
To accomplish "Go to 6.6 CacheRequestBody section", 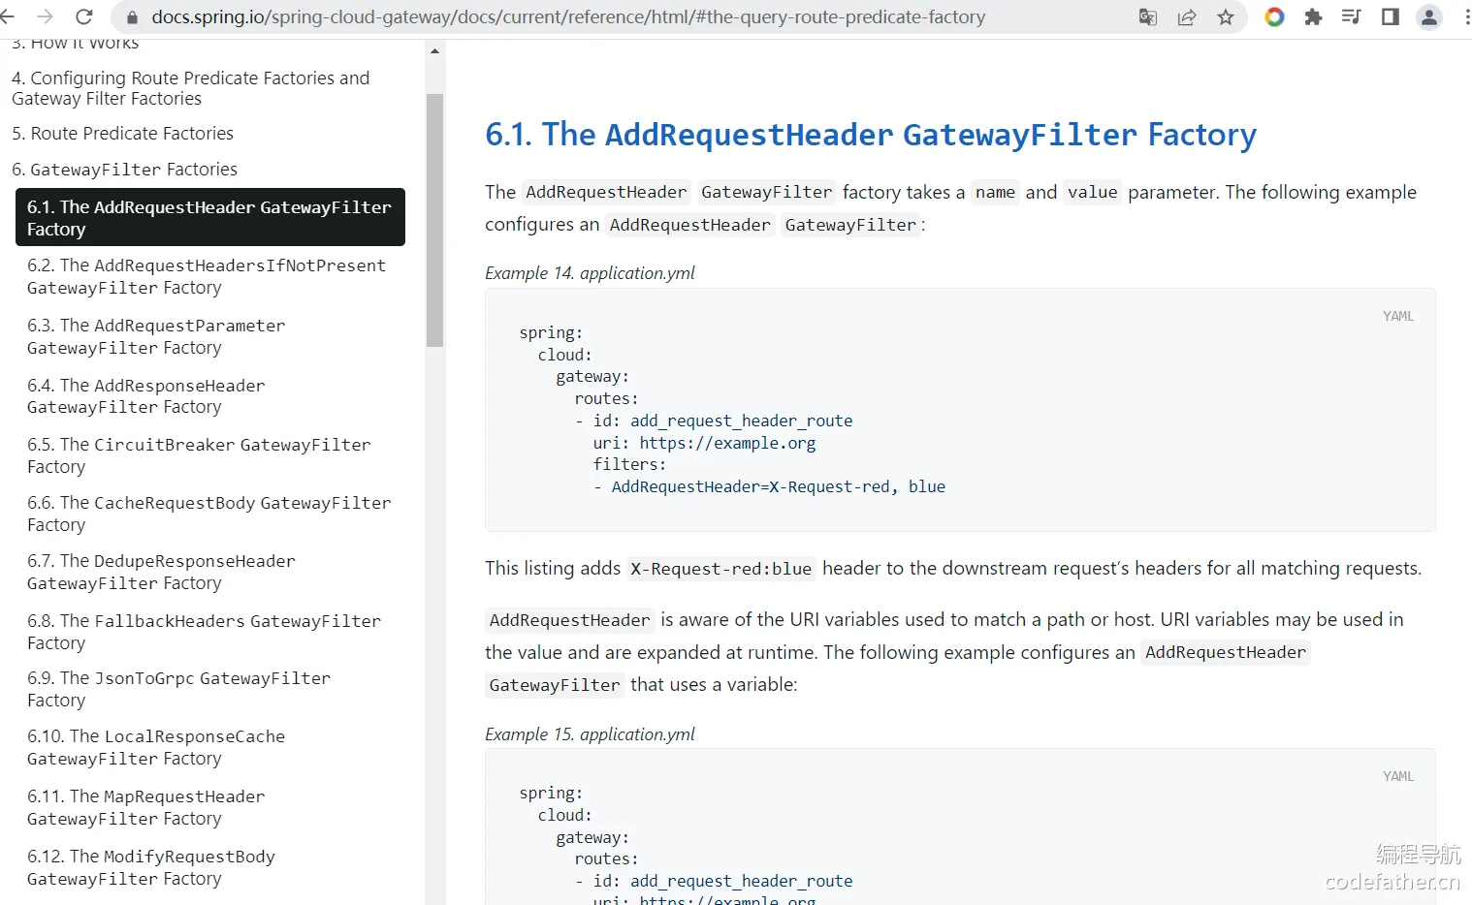I will [209, 514].
